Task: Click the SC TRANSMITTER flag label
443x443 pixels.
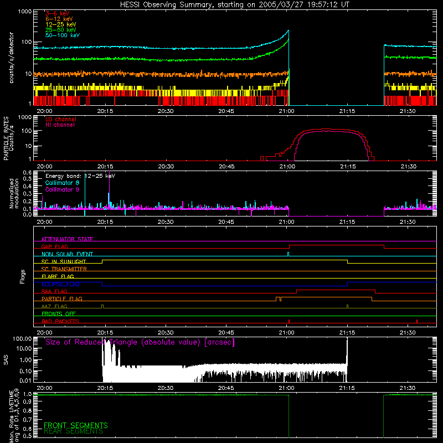Action: [x=64, y=269]
